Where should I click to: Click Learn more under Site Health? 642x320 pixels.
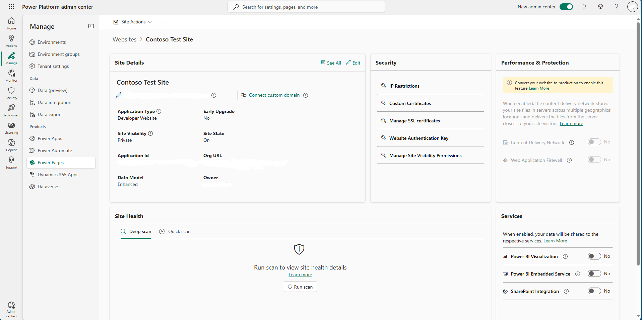coord(300,275)
